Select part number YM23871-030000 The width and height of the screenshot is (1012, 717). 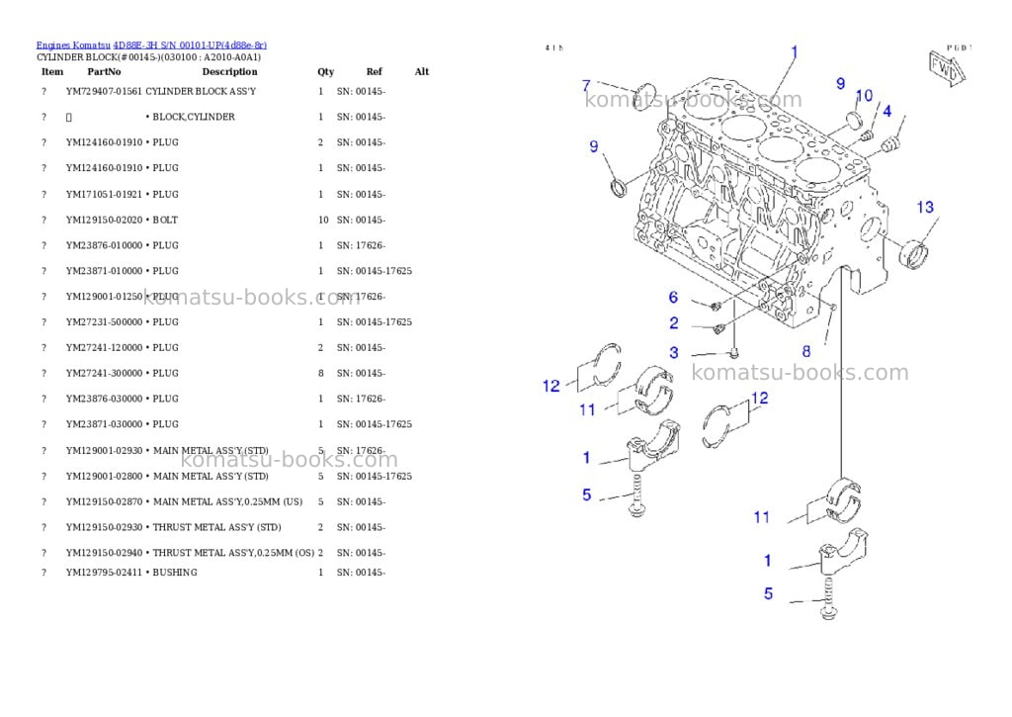[104, 423]
